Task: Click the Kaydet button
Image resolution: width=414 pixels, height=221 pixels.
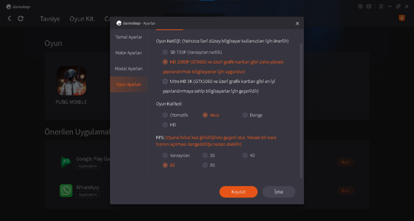Action: (x=238, y=192)
